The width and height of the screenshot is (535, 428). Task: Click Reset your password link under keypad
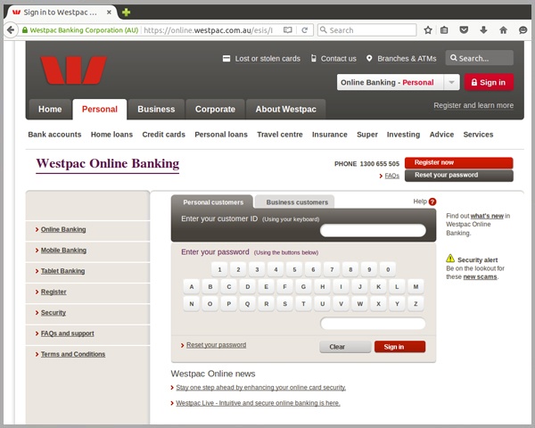(216, 345)
